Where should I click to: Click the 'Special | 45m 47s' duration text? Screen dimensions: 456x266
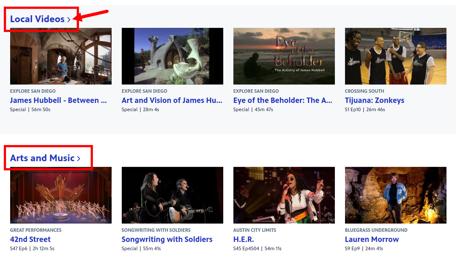click(x=253, y=110)
